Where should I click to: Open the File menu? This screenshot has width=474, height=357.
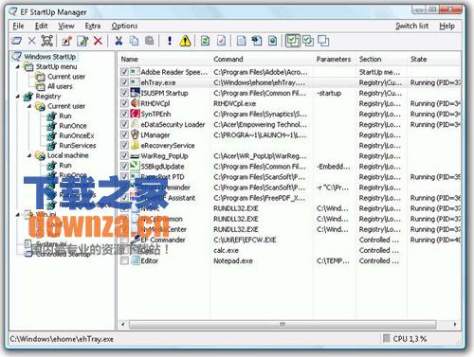click(18, 26)
